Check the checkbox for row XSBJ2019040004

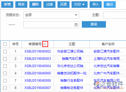5,66
